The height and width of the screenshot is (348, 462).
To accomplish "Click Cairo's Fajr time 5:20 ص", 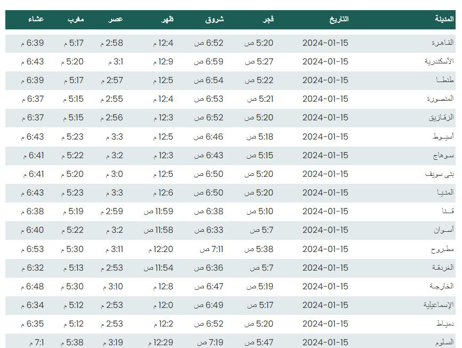I will tap(259, 43).
